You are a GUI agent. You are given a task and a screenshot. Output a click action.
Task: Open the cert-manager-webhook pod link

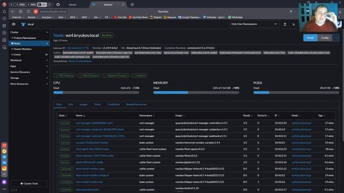coord(100,136)
